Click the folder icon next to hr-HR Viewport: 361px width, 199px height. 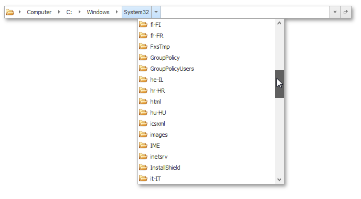click(x=143, y=90)
